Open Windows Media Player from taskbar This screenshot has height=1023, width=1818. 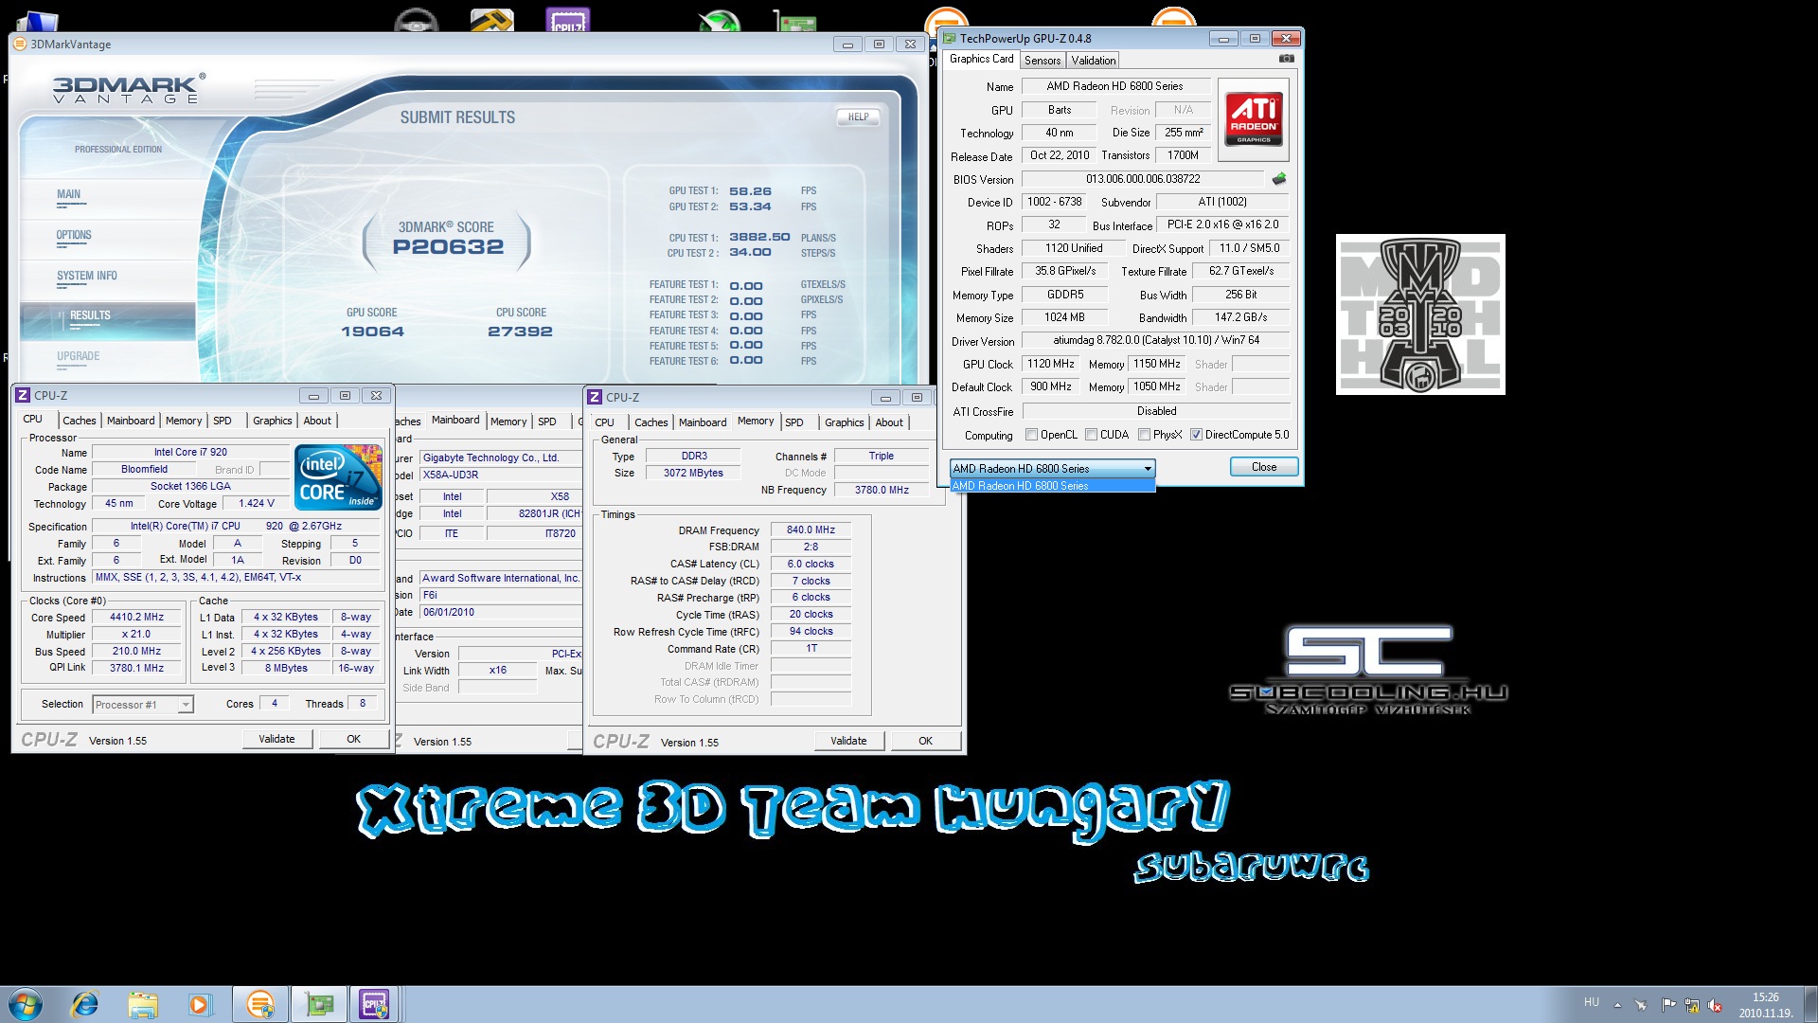pos(199,1004)
